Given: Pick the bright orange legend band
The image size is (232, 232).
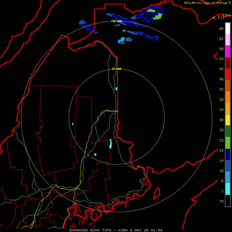Looking at the screenshot, I should (x=228, y=97).
